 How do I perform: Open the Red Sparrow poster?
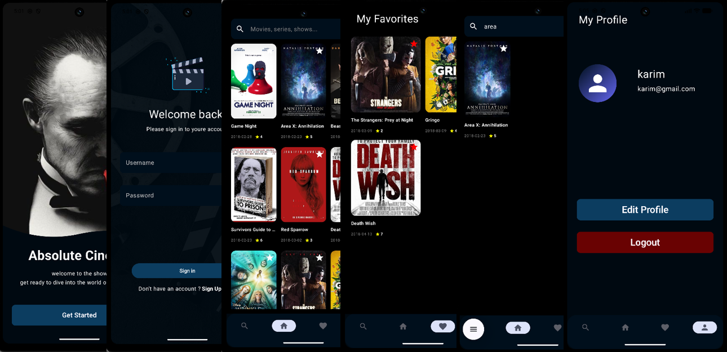(303, 185)
